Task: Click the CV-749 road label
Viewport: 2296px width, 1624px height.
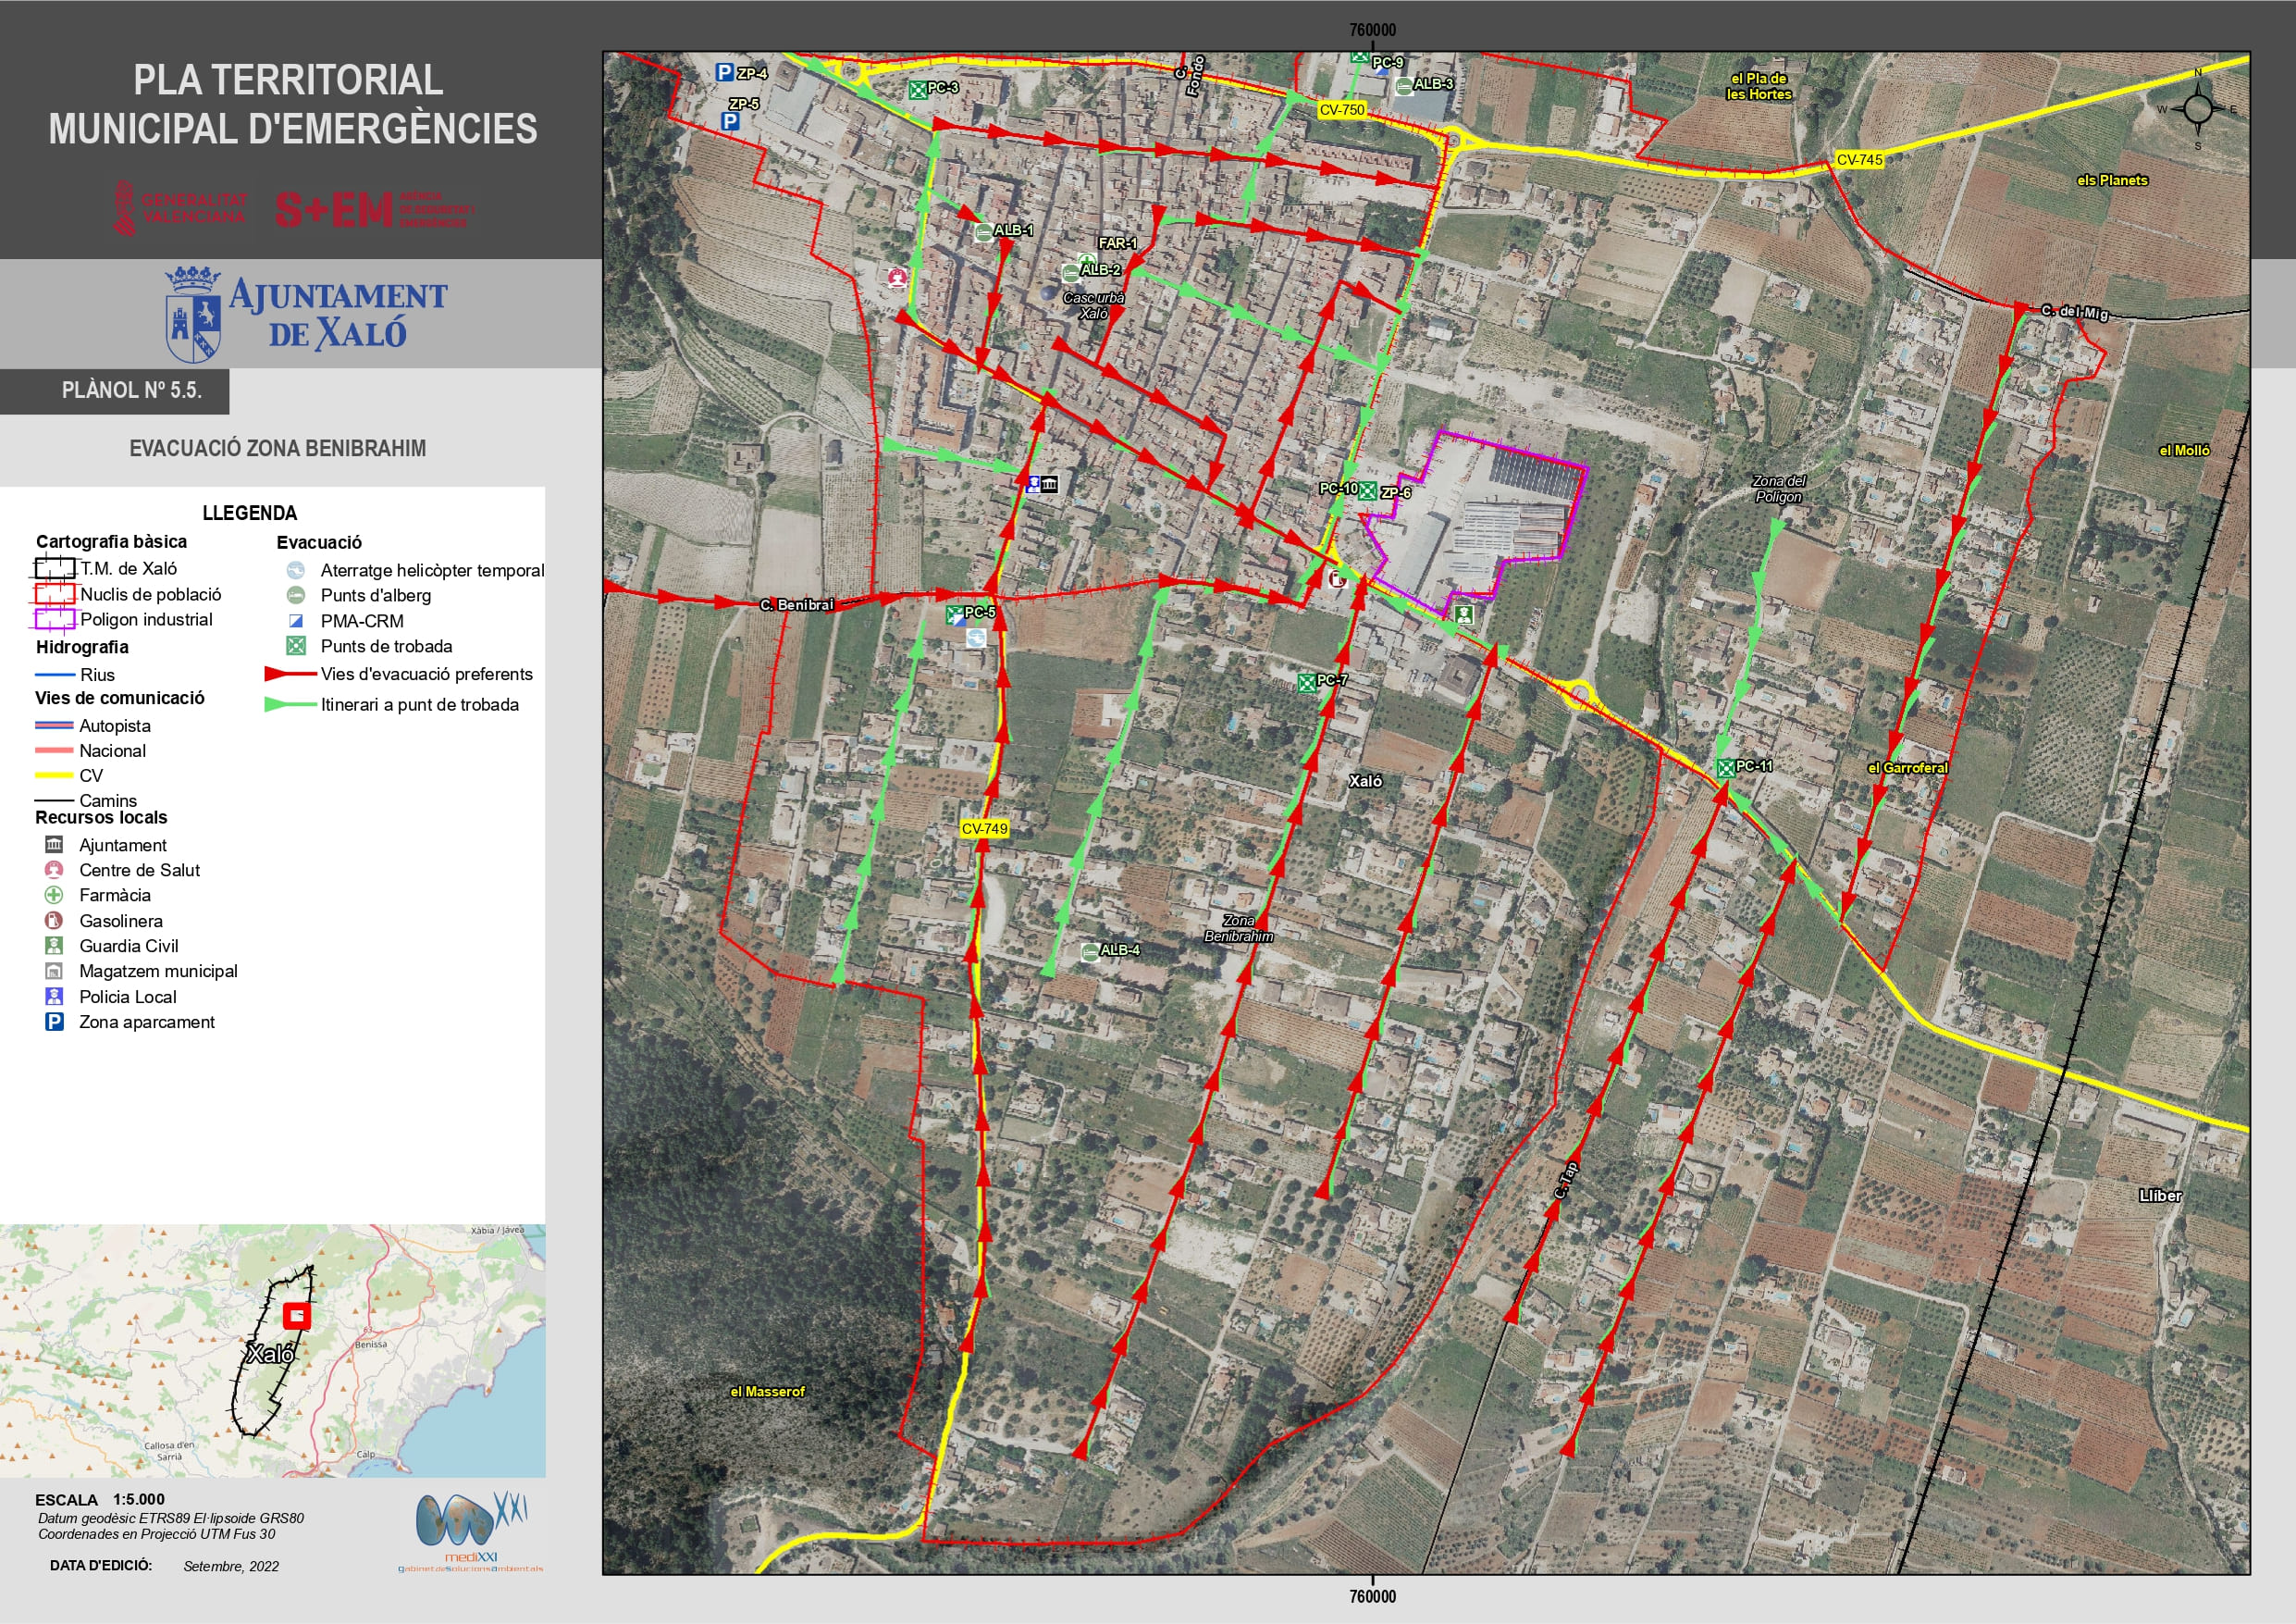Action: tap(984, 828)
